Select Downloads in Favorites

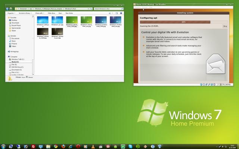tap(14, 23)
